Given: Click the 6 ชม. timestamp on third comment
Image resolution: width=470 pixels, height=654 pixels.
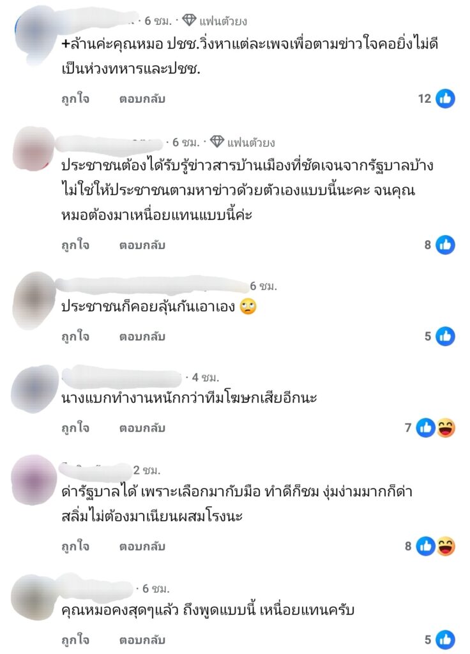Looking at the screenshot, I should pos(264,286).
